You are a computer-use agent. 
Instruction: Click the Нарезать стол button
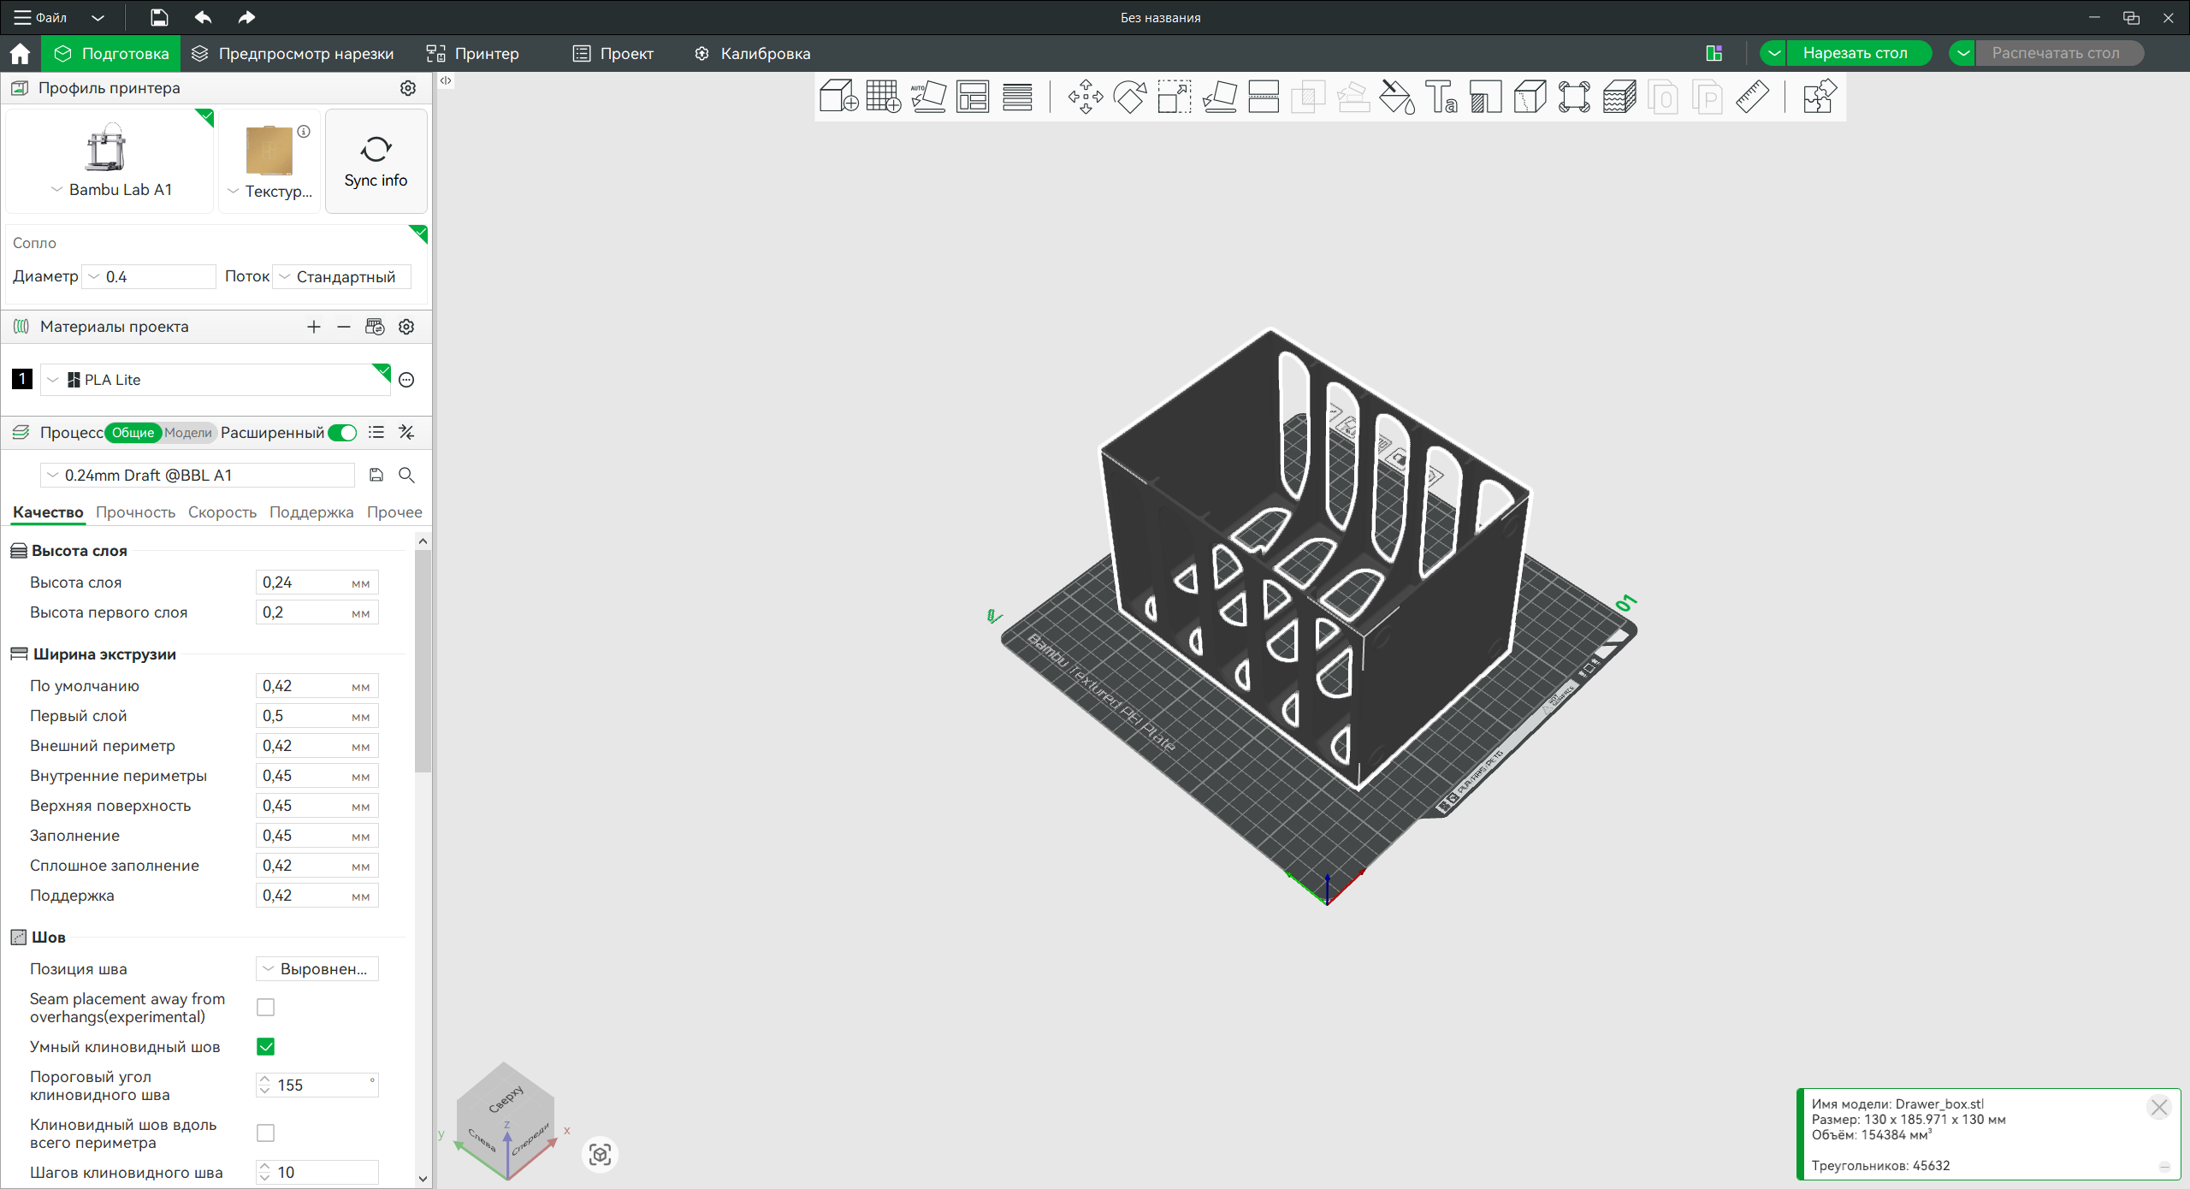[1855, 53]
